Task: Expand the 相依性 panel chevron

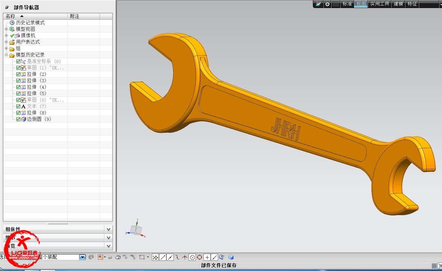Action: click(x=109, y=230)
